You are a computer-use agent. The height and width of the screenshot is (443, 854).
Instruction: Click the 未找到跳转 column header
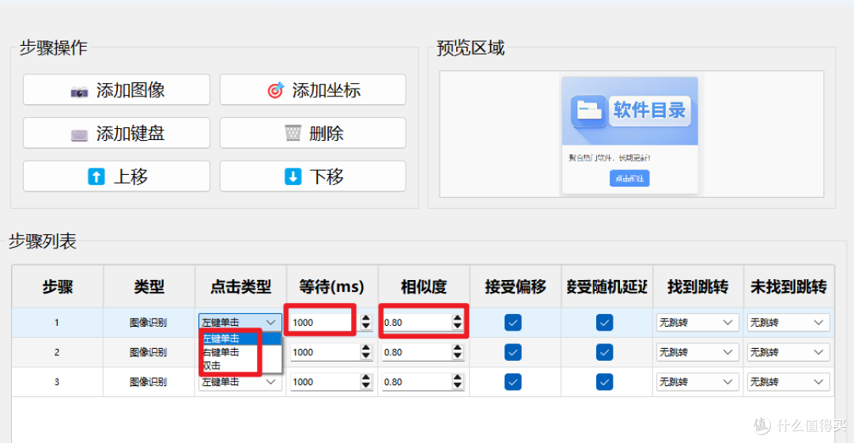click(788, 286)
